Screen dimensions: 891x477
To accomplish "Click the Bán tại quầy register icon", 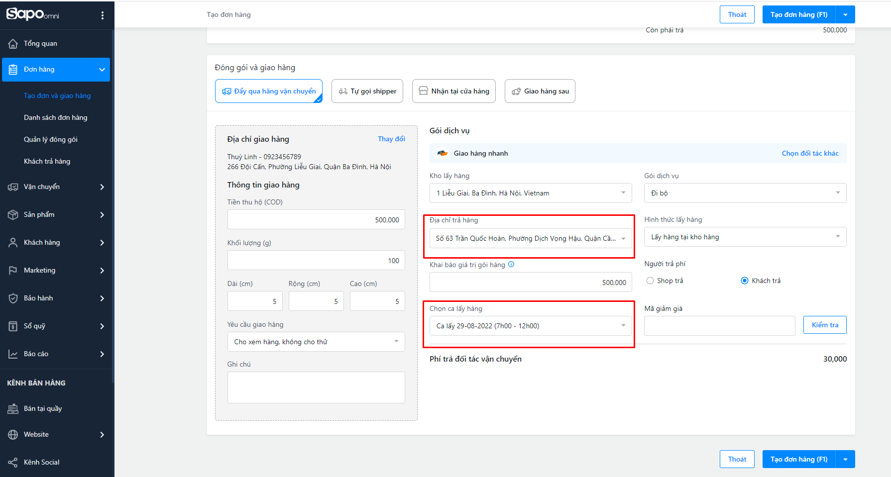I will 13,409.
